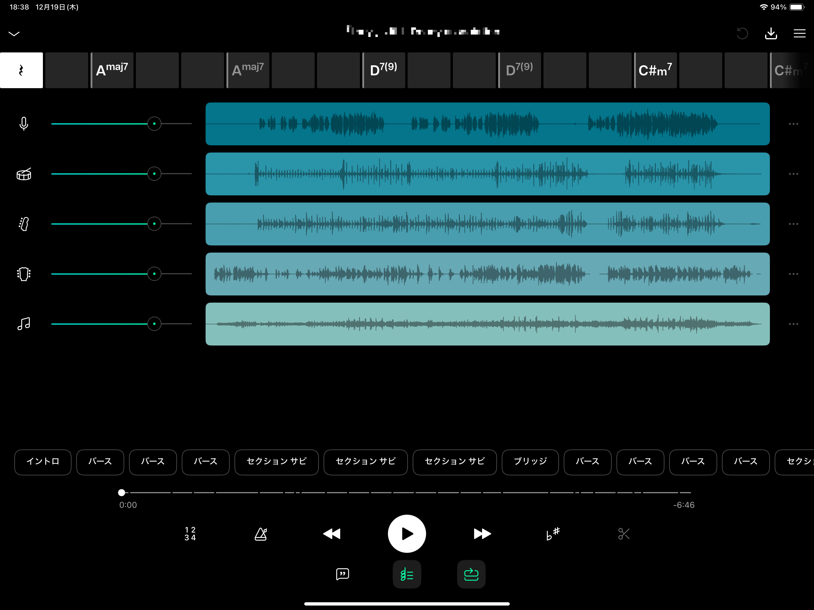Open the pitch/key change flat-sharp icon
Screen dimensions: 814x610
pos(553,533)
